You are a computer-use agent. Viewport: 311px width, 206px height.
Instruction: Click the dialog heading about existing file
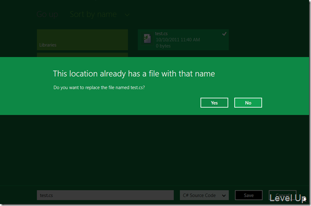pyautogui.click(x=134, y=74)
